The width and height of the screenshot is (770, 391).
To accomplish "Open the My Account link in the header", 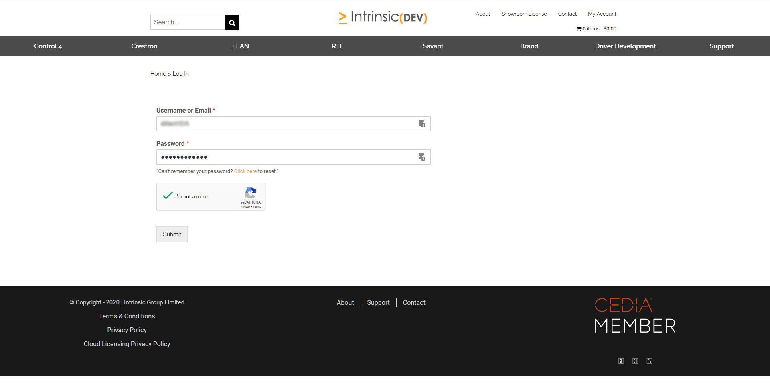I will [602, 14].
